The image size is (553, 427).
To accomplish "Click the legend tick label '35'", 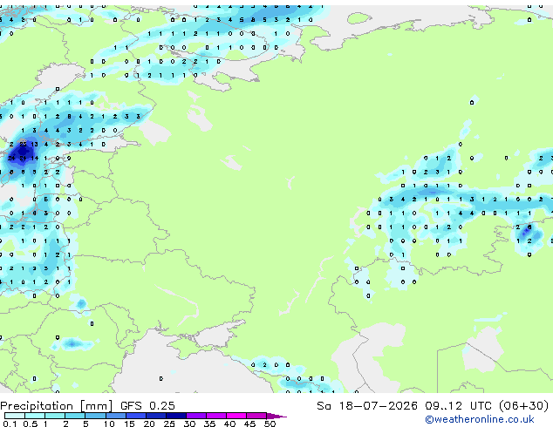I will click(x=209, y=424).
